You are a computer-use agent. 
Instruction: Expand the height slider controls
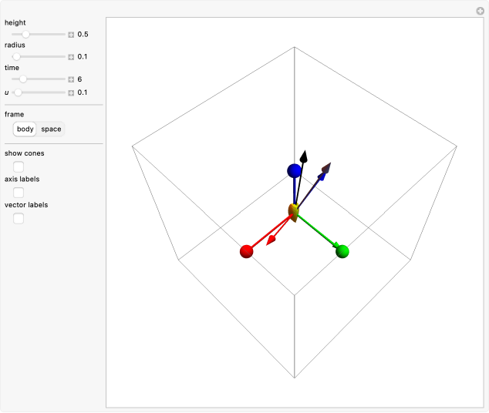click(x=71, y=35)
